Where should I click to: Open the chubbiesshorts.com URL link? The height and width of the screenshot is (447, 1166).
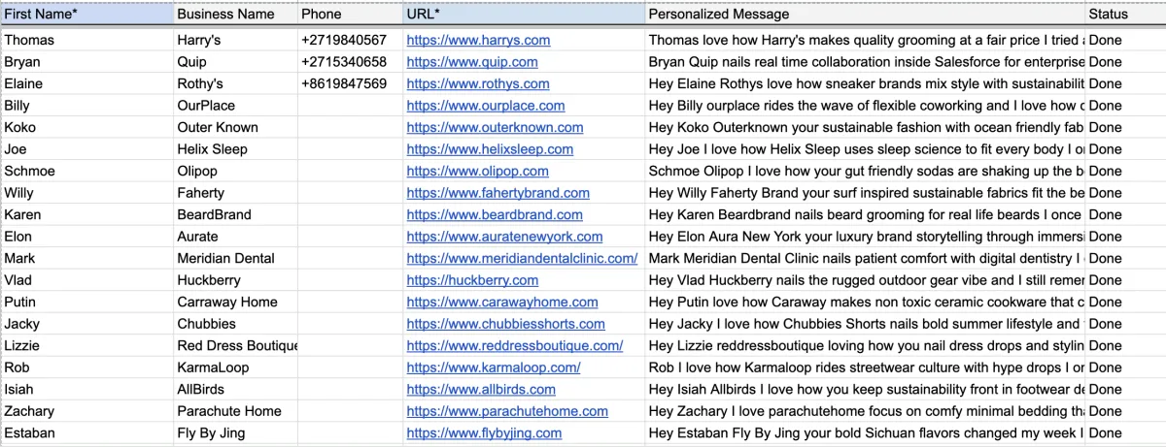pyautogui.click(x=505, y=324)
